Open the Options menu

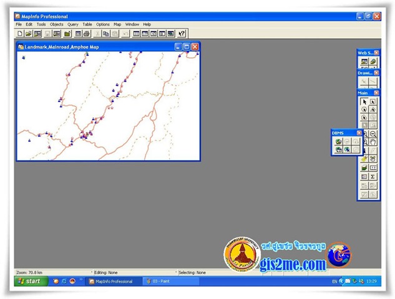tap(103, 24)
